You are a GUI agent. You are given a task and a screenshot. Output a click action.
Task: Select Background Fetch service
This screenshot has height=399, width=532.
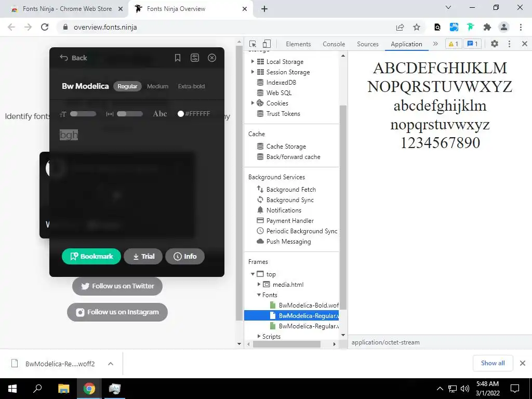291,190
